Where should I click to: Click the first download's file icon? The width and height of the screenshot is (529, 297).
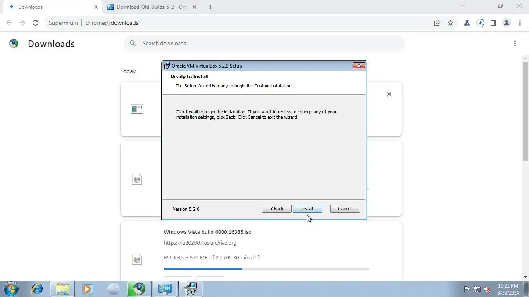[137, 109]
